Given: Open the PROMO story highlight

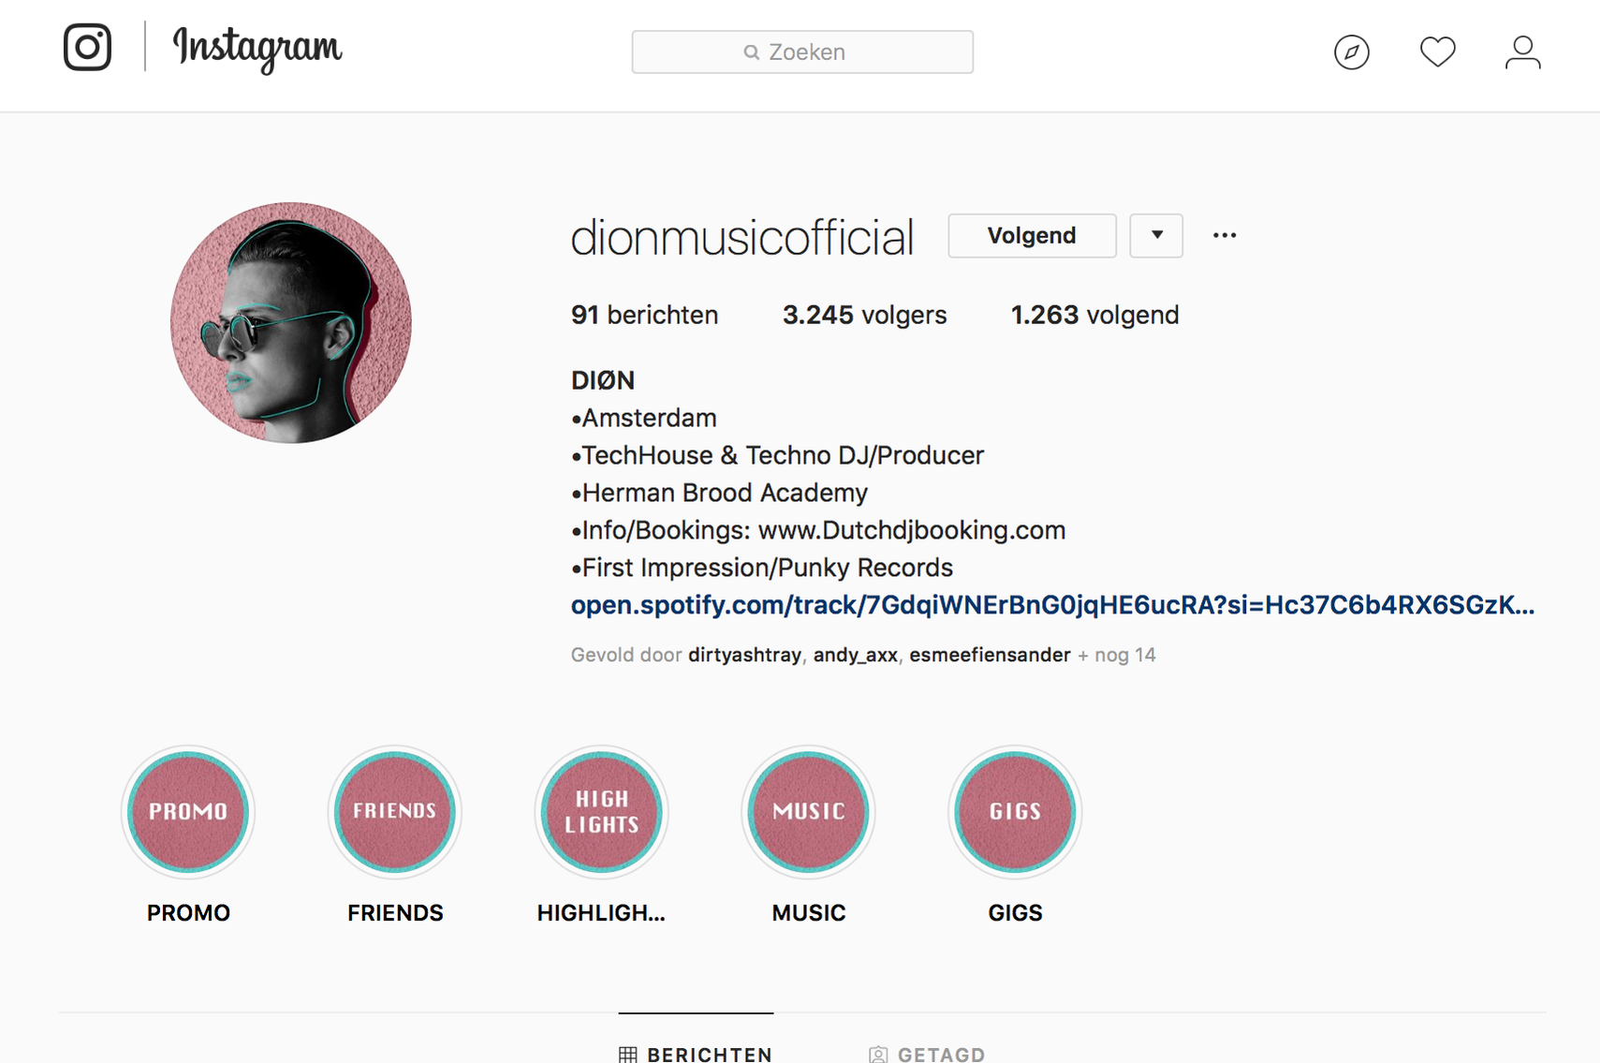Looking at the screenshot, I should tap(188, 812).
